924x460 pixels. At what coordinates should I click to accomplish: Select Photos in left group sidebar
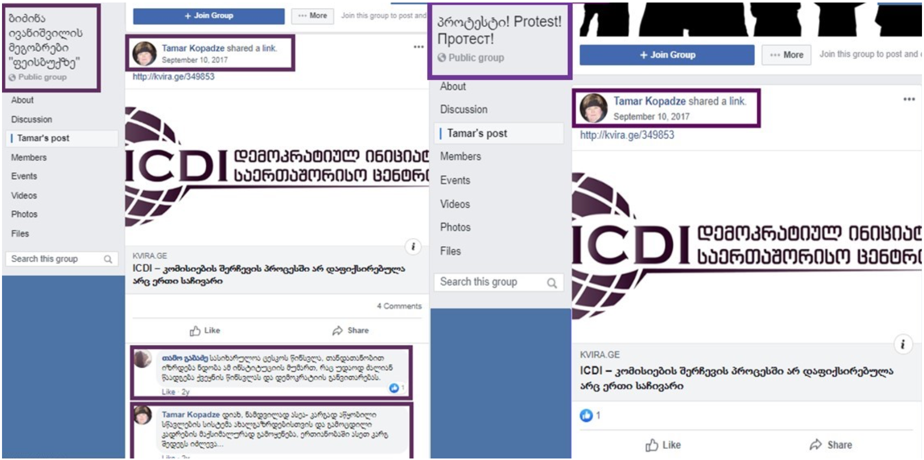(24, 214)
